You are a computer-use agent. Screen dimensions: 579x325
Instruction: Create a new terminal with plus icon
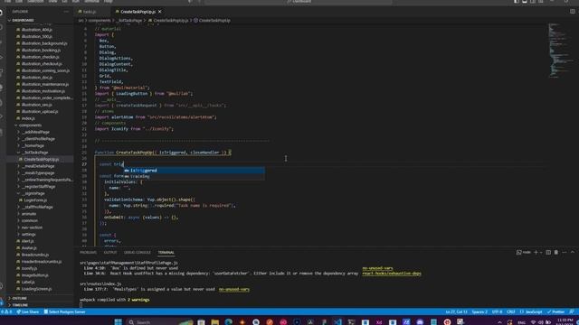point(536,253)
